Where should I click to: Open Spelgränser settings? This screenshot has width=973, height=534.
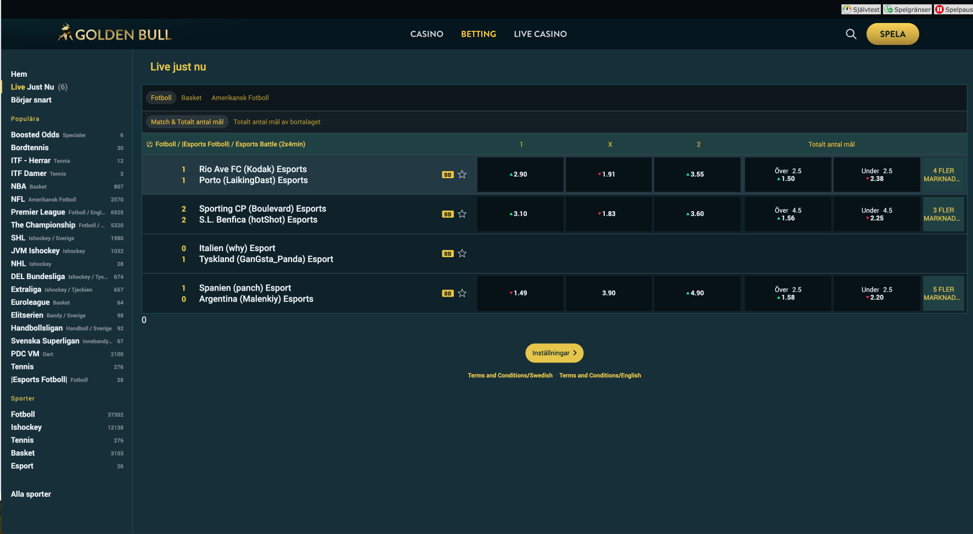click(907, 9)
